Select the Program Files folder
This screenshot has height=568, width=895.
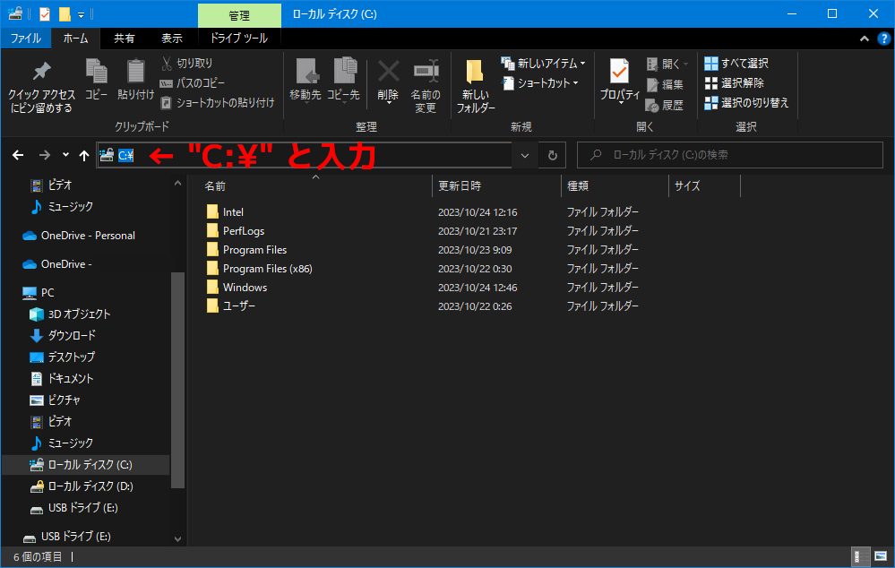tap(254, 250)
